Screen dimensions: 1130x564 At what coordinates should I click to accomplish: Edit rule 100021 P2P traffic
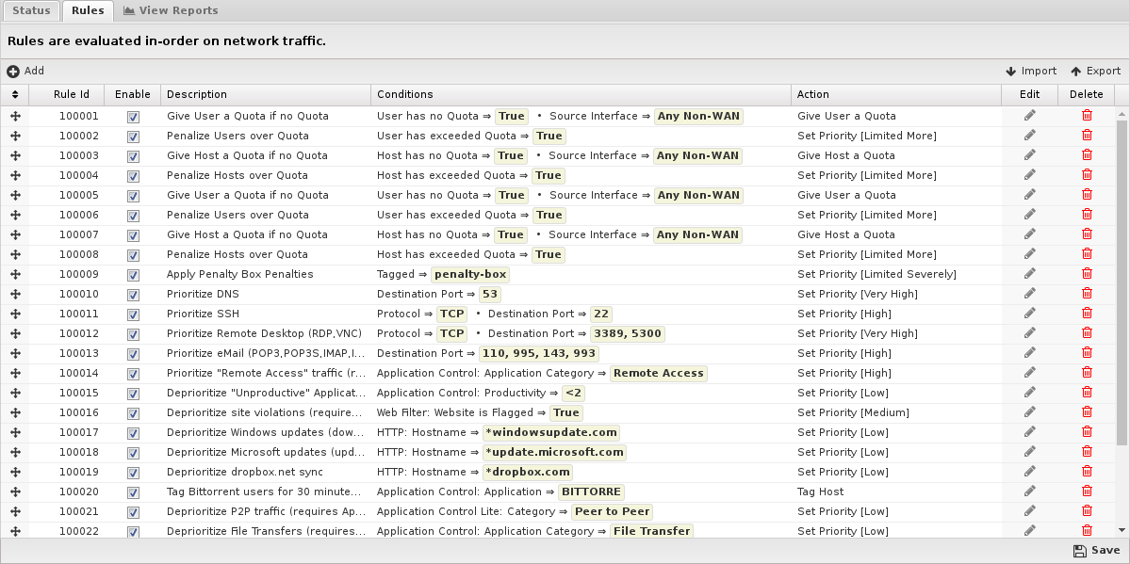(x=1030, y=511)
